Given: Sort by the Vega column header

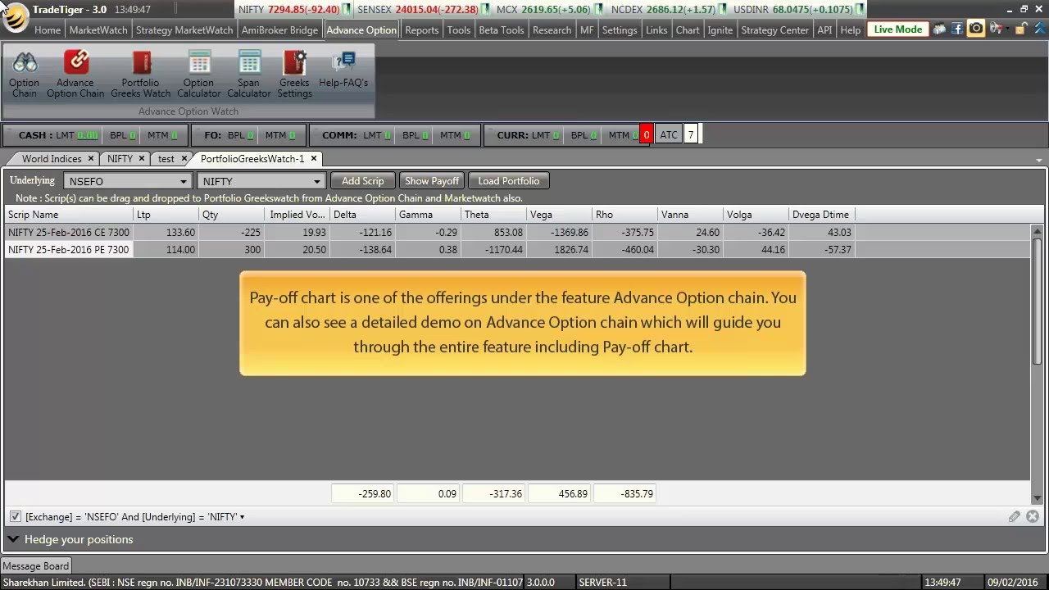Looking at the screenshot, I should tap(559, 215).
